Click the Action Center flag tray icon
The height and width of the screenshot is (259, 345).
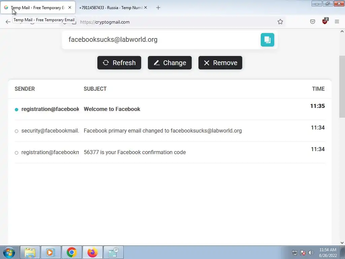click(x=303, y=253)
